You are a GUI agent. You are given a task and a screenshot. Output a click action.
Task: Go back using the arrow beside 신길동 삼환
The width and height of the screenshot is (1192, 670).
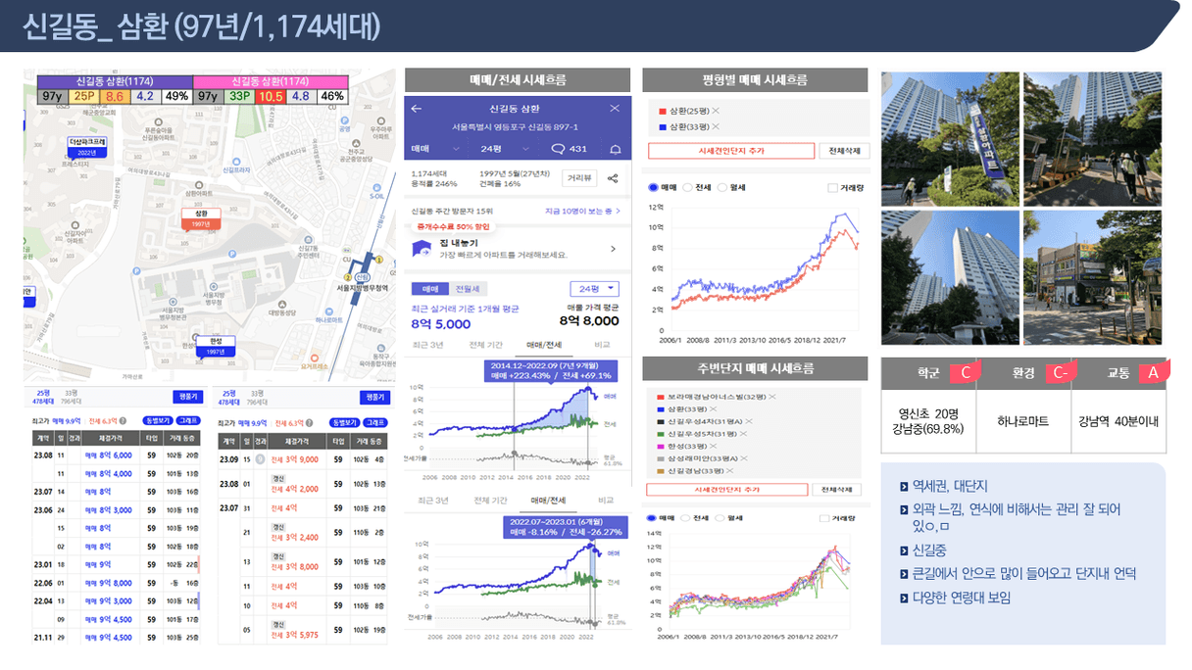417,109
